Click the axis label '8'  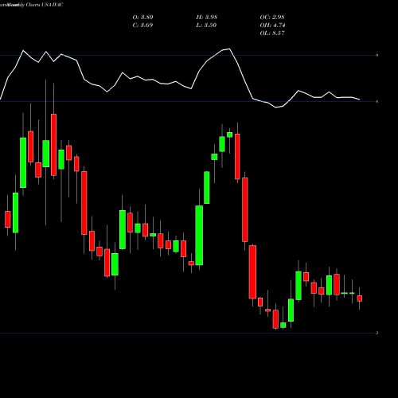click(377, 101)
